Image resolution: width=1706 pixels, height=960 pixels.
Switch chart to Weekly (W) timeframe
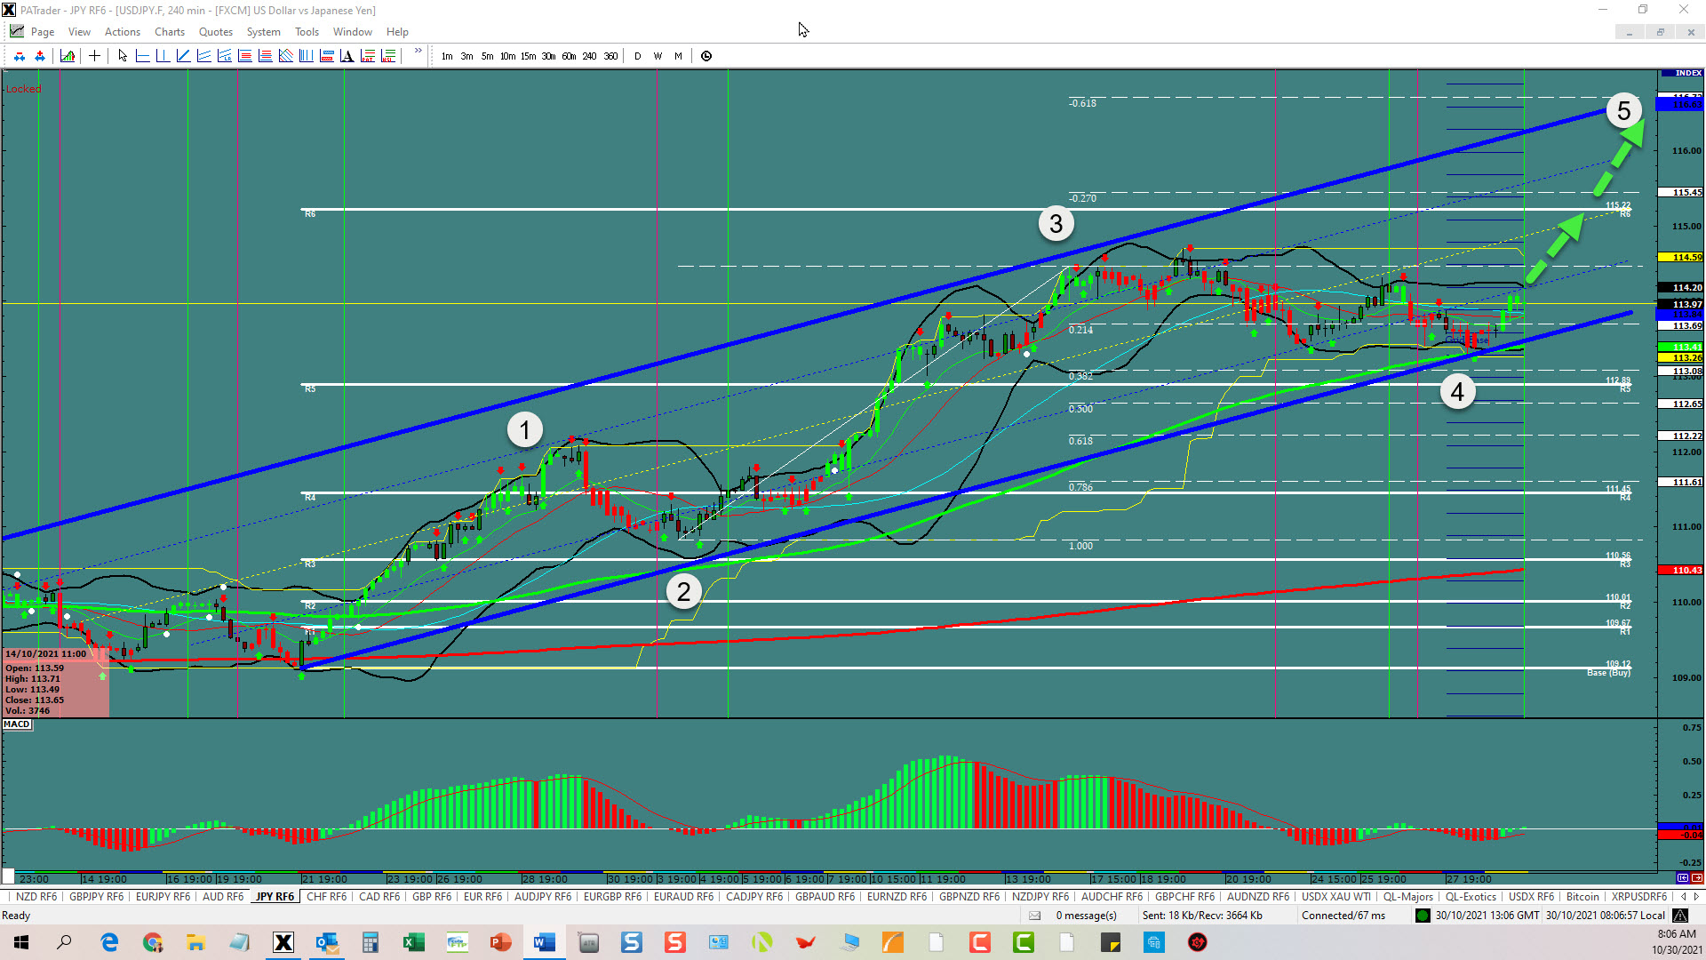(658, 56)
